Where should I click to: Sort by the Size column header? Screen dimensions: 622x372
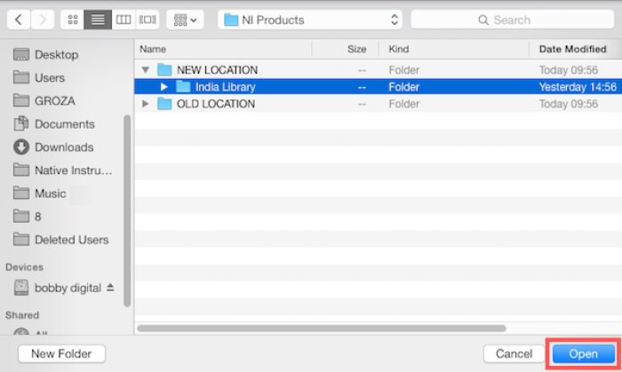coord(346,49)
